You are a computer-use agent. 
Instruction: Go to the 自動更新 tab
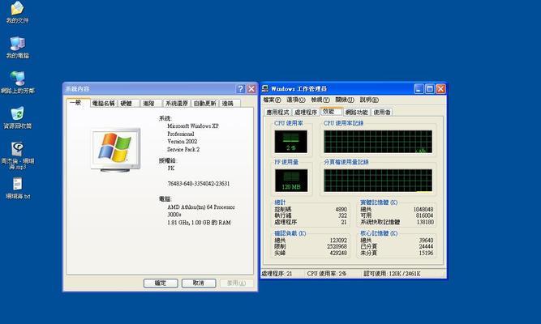204,104
